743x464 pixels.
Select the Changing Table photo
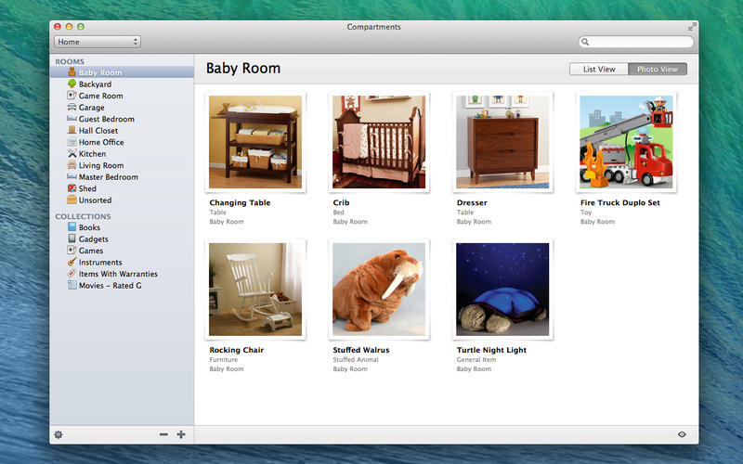255,142
